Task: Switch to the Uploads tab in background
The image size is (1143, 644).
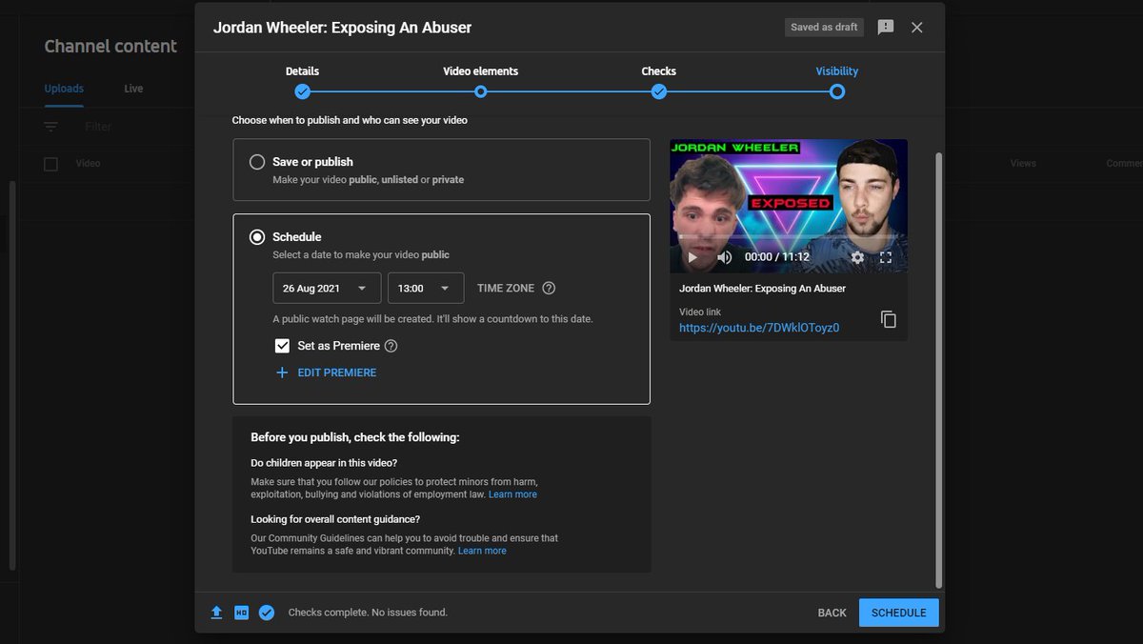Action: [64, 89]
